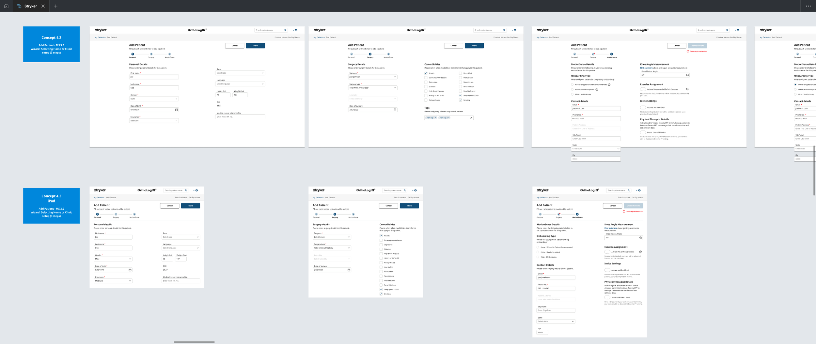Remove New Tag 2 via its x
The image size is (816, 344).
pos(449,118)
